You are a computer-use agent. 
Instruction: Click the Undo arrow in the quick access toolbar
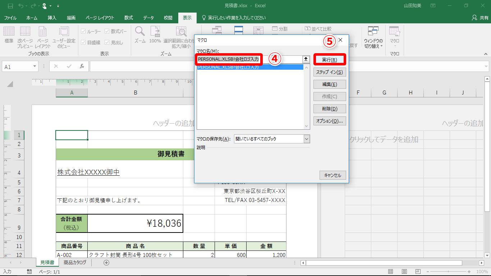click(x=21, y=6)
